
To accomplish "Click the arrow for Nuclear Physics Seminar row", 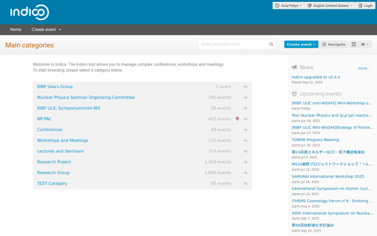I will tap(245, 98).
